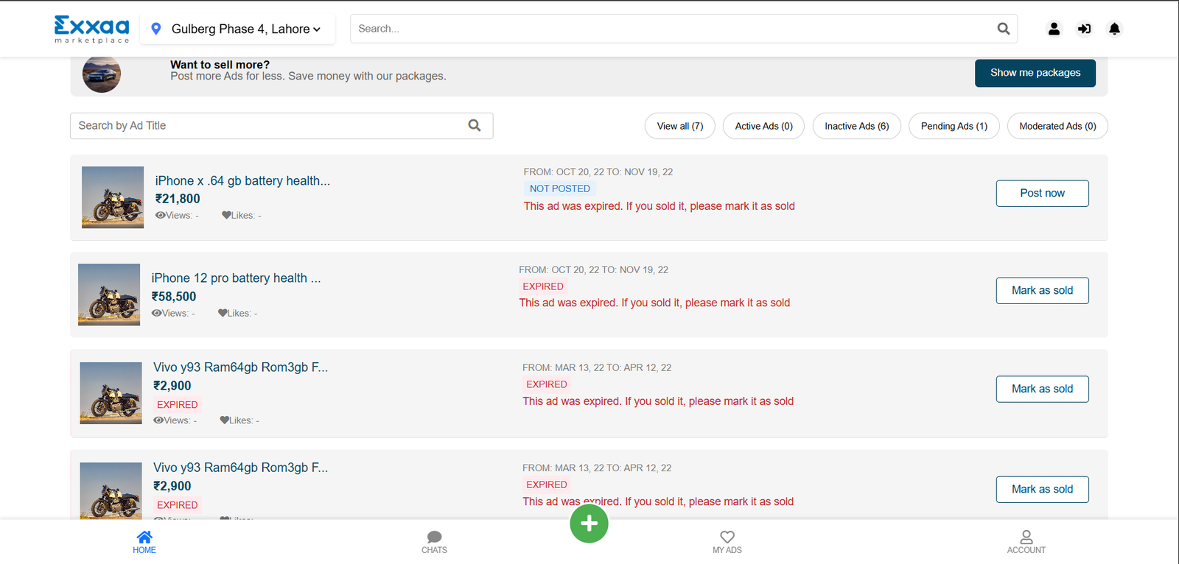Viewport: 1179px width, 564px height.
Task: Click the login arrow icon in header
Action: (1084, 29)
